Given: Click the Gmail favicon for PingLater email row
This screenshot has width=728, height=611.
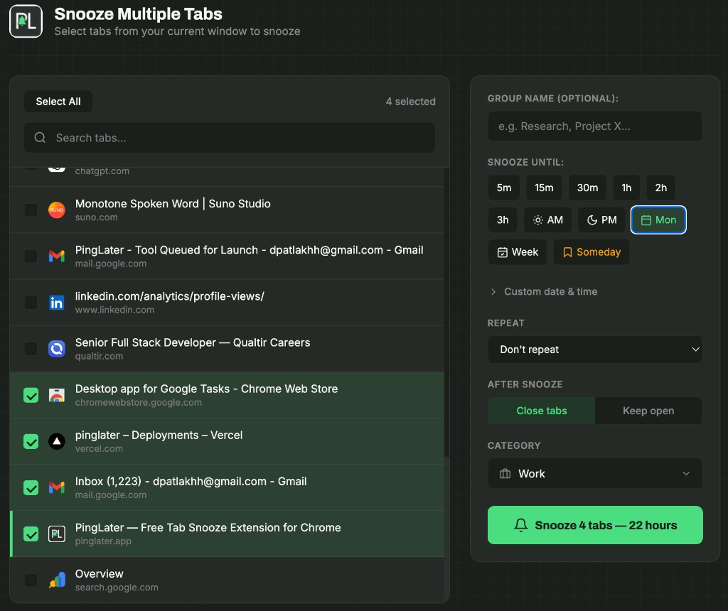Looking at the screenshot, I should point(57,256).
